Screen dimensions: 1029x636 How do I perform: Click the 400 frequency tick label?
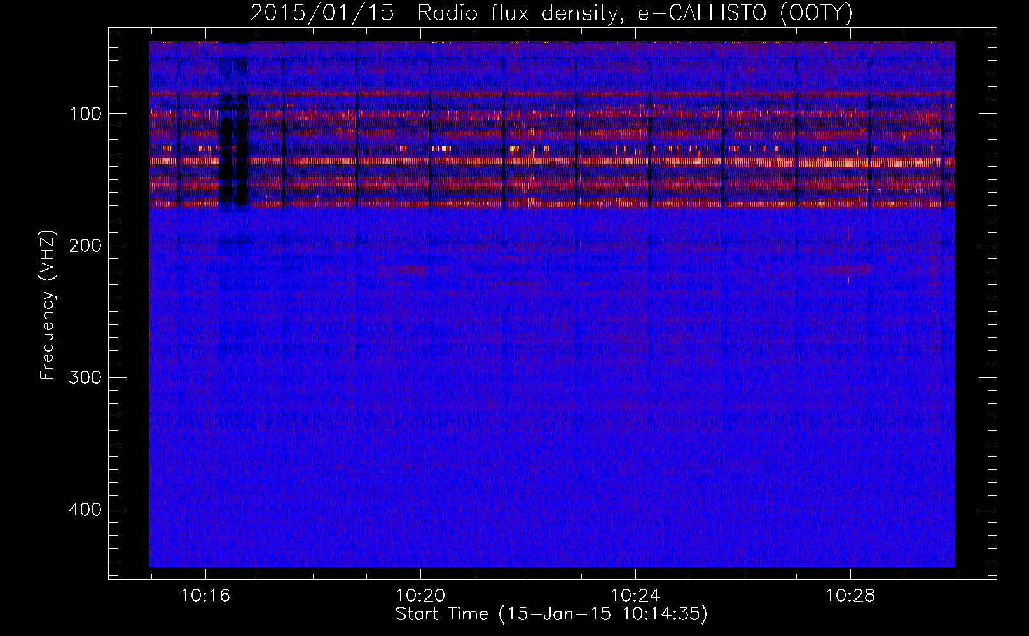pyautogui.click(x=85, y=509)
